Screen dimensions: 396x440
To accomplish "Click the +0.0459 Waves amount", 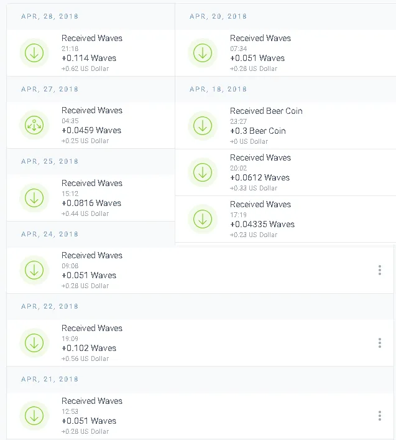I will [x=91, y=130].
